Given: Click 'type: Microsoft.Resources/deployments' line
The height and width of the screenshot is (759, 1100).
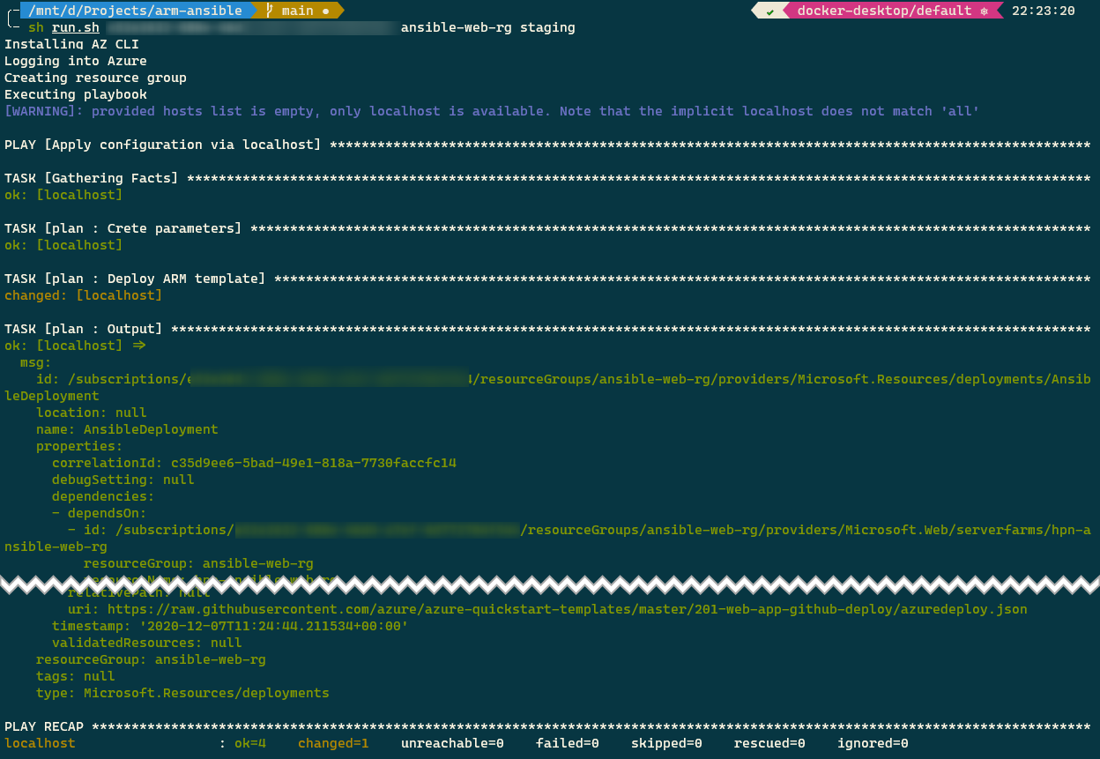Looking at the screenshot, I should pyautogui.click(x=182, y=693).
